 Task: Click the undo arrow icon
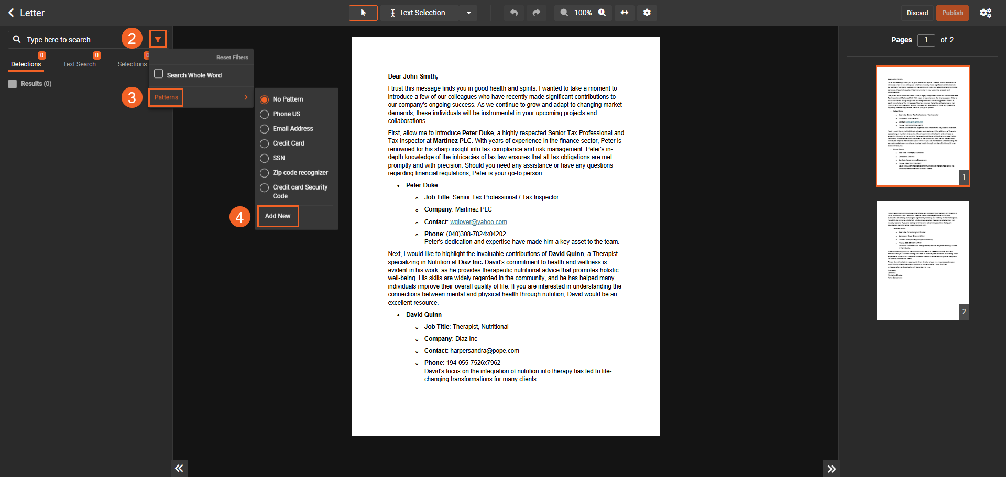pos(514,13)
